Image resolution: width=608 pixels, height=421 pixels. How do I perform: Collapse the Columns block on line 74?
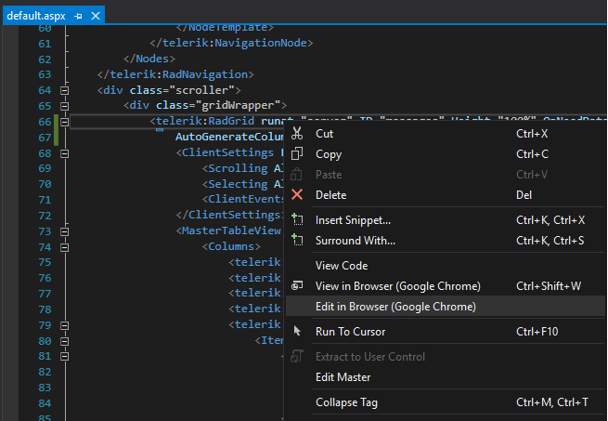tap(64, 247)
